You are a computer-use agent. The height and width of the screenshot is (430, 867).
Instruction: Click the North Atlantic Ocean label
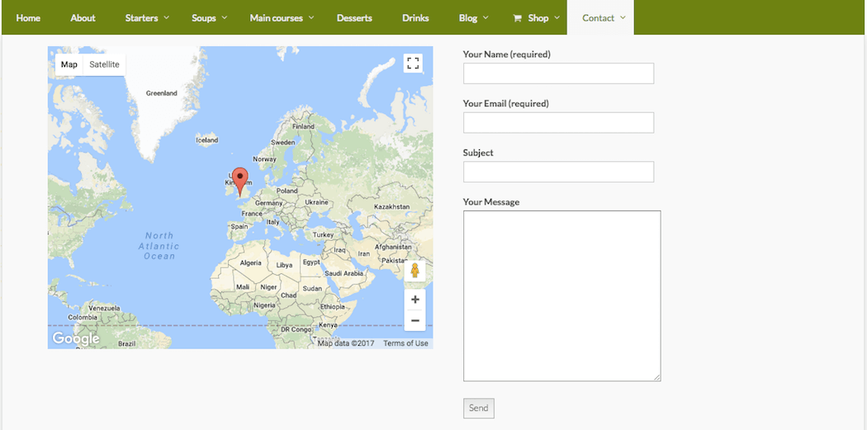(159, 246)
